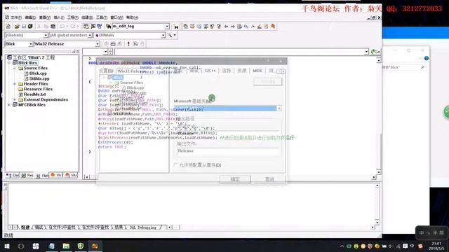449x252 pixels.
Task: Click the forward arrow navigation icon
Action: tap(232, 27)
